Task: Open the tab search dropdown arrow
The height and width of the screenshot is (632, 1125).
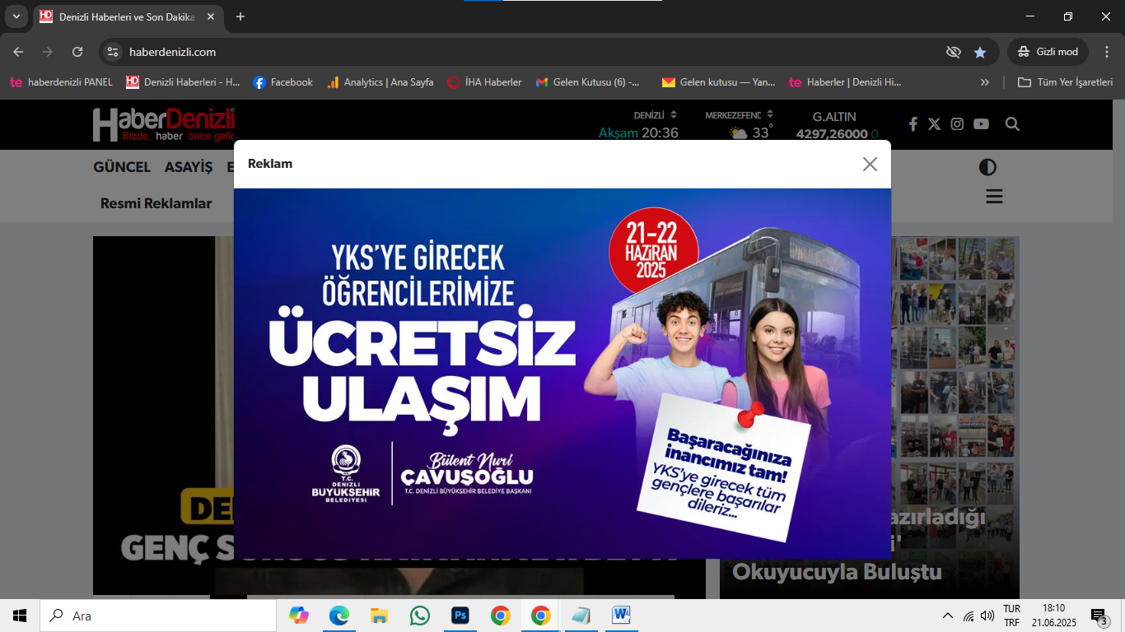Action: tap(16, 16)
